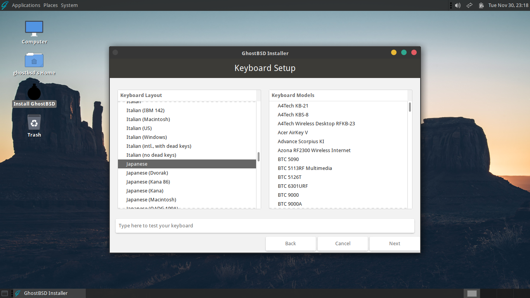Select Azona RF2300 Wireless Internet model
Screen dimensions: 530x298
pos(338,151)
